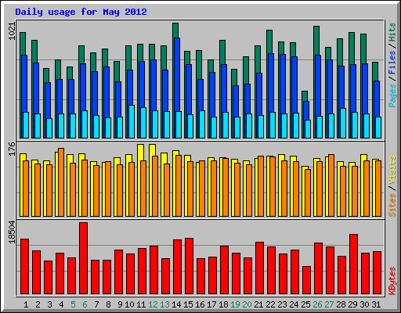
Task: Click green weekend day 20 label
Action: 247,304
